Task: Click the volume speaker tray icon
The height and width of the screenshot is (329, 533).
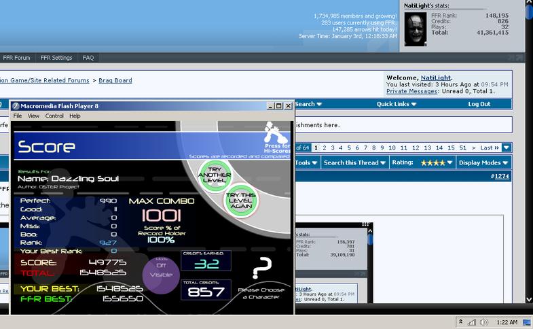Action: click(484, 322)
